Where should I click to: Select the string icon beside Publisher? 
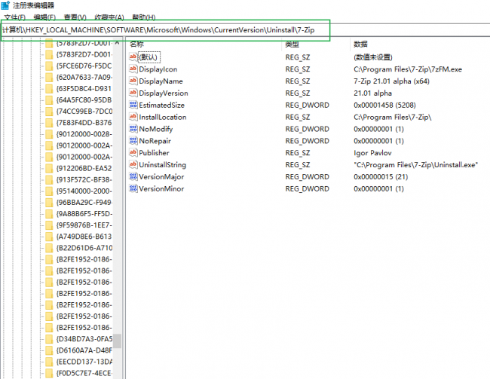click(133, 152)
